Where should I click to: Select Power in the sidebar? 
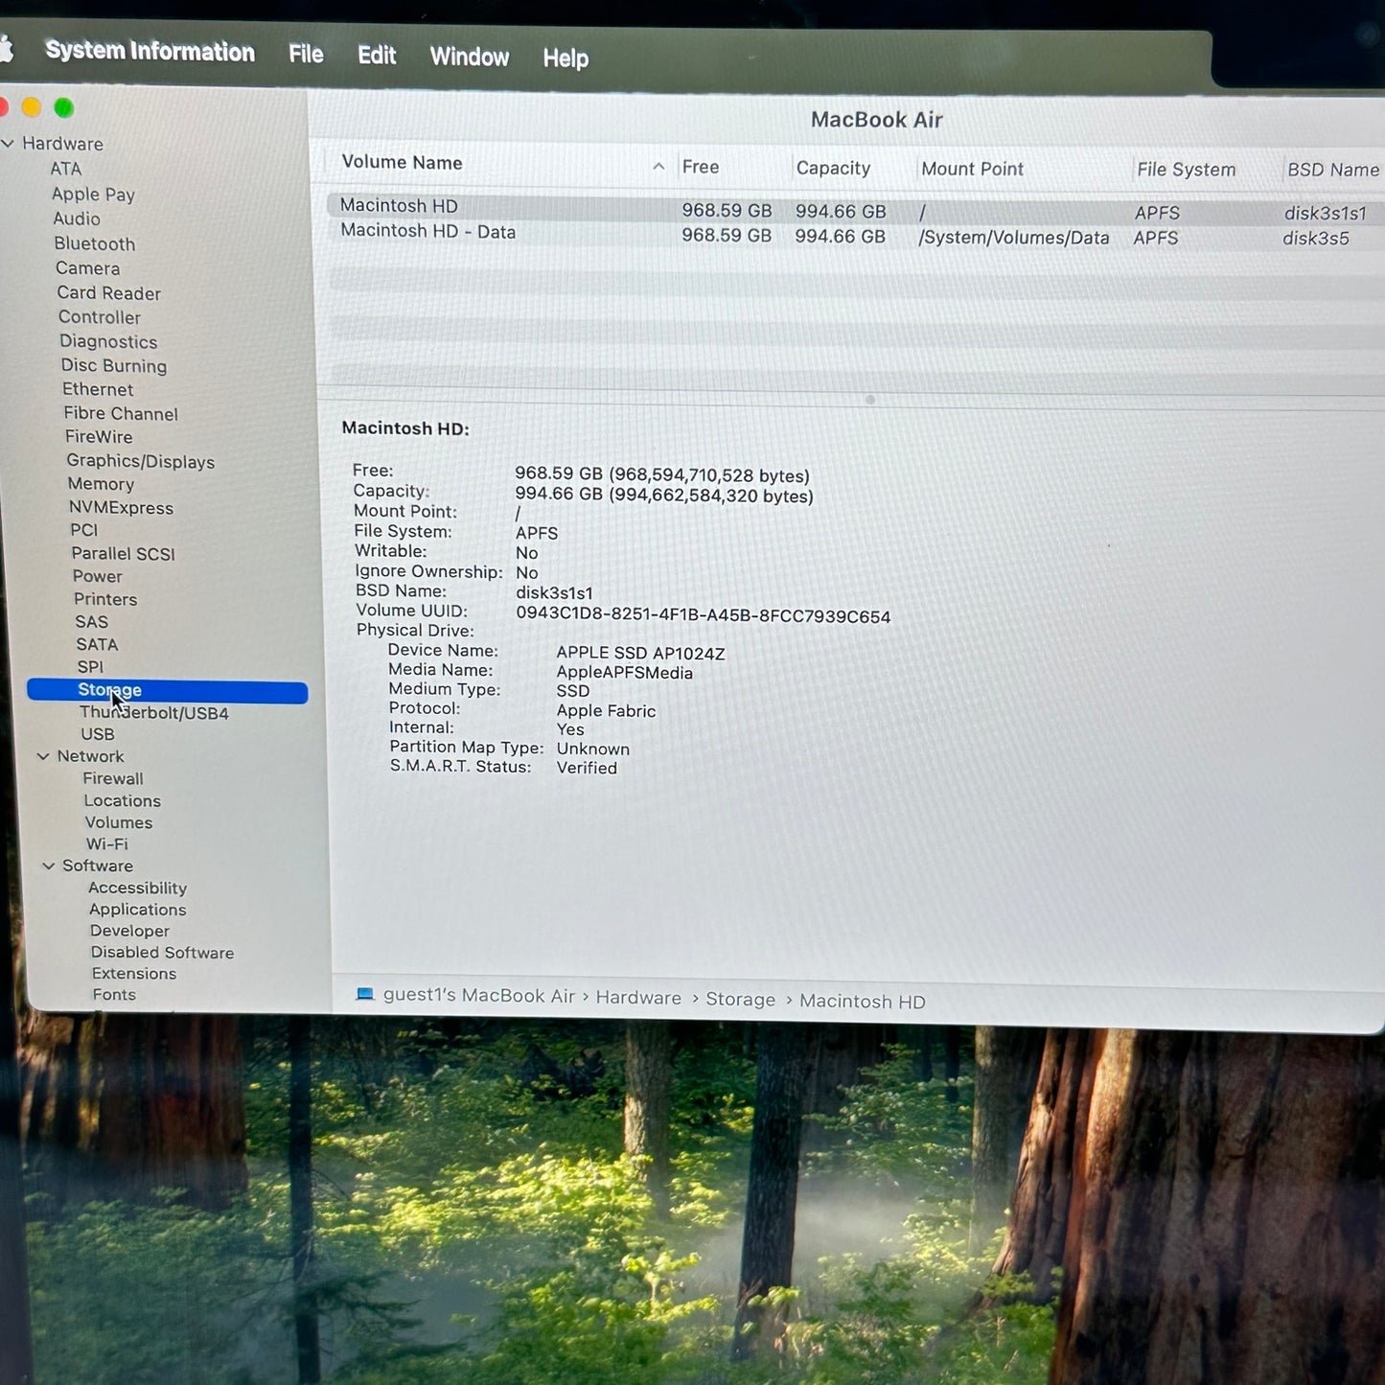pos(98,576)
